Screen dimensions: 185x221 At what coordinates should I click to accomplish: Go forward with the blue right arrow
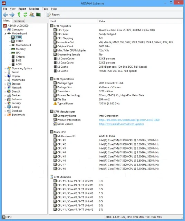(12, 15)
